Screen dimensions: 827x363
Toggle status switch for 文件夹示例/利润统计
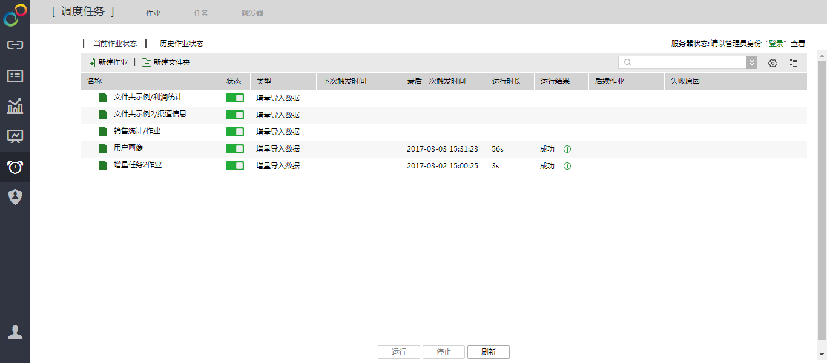click(235, 98)
